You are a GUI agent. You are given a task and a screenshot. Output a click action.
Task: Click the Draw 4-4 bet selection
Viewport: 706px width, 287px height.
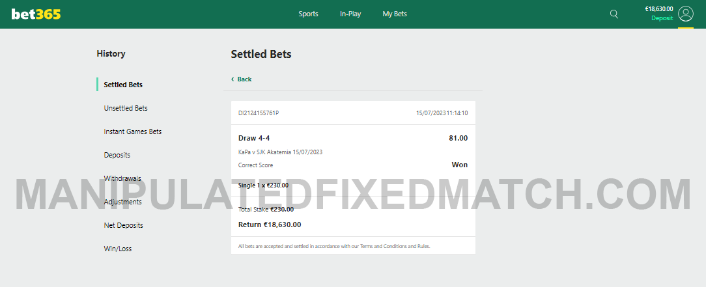point(255,138)
